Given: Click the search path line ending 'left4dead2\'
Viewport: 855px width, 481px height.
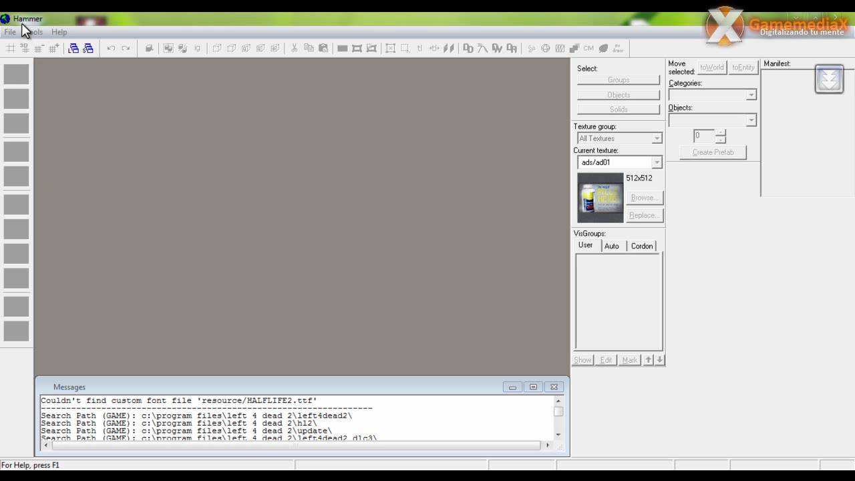Looking at the screenshot, I should point(196,416).
